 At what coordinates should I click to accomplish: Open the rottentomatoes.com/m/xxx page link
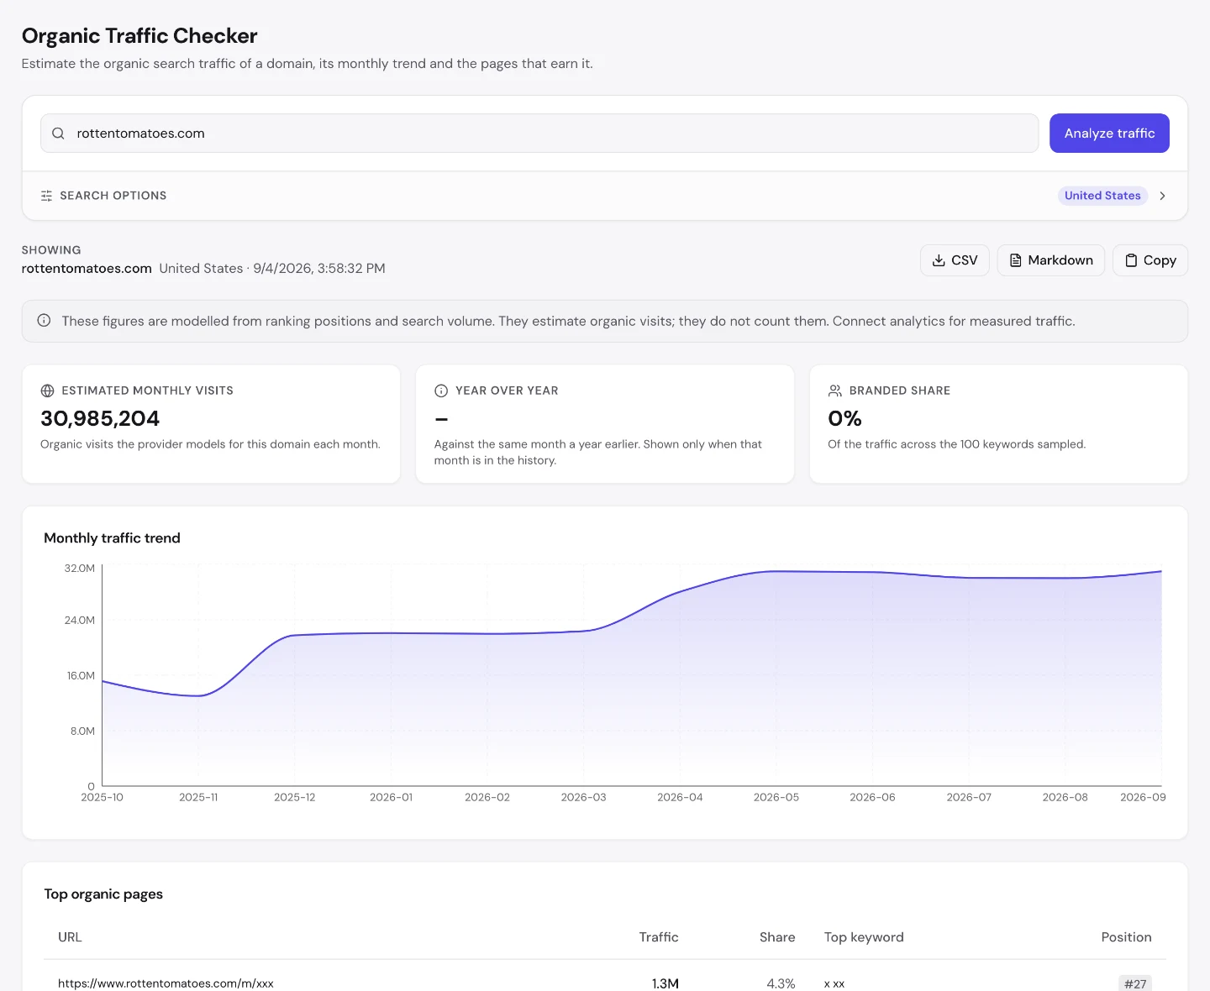tap(166, 983)
